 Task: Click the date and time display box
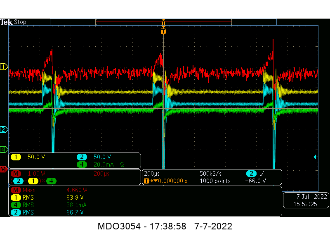pos(304,200)
